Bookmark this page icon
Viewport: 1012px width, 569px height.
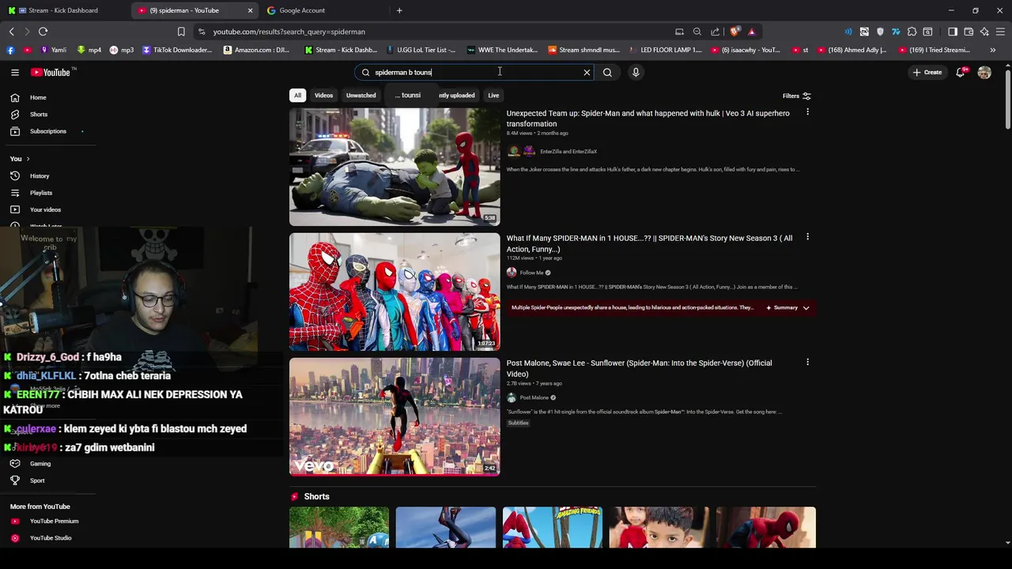tap(181, 32)
